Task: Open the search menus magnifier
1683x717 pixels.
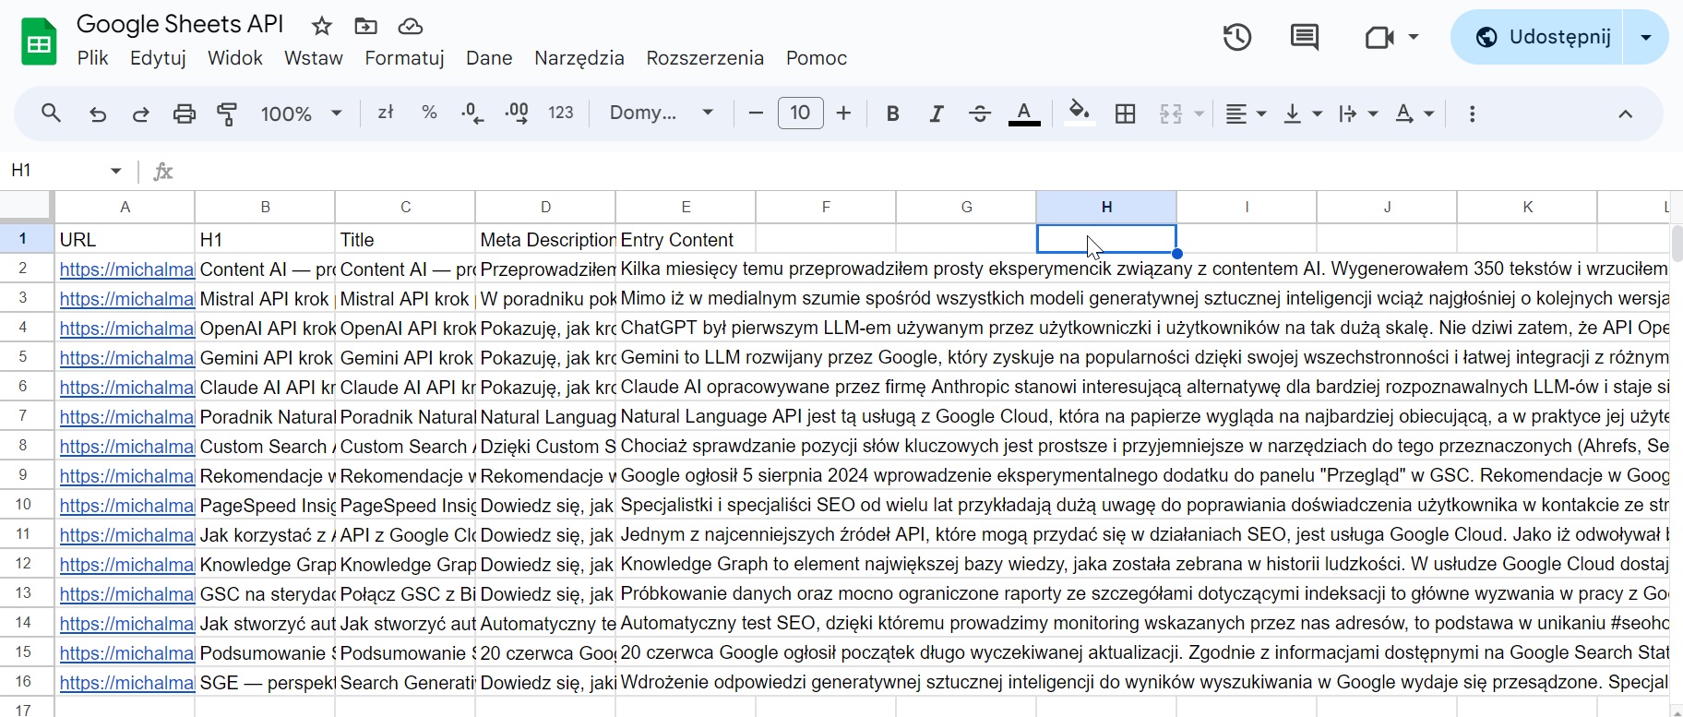Action: [x=51, y=114]
